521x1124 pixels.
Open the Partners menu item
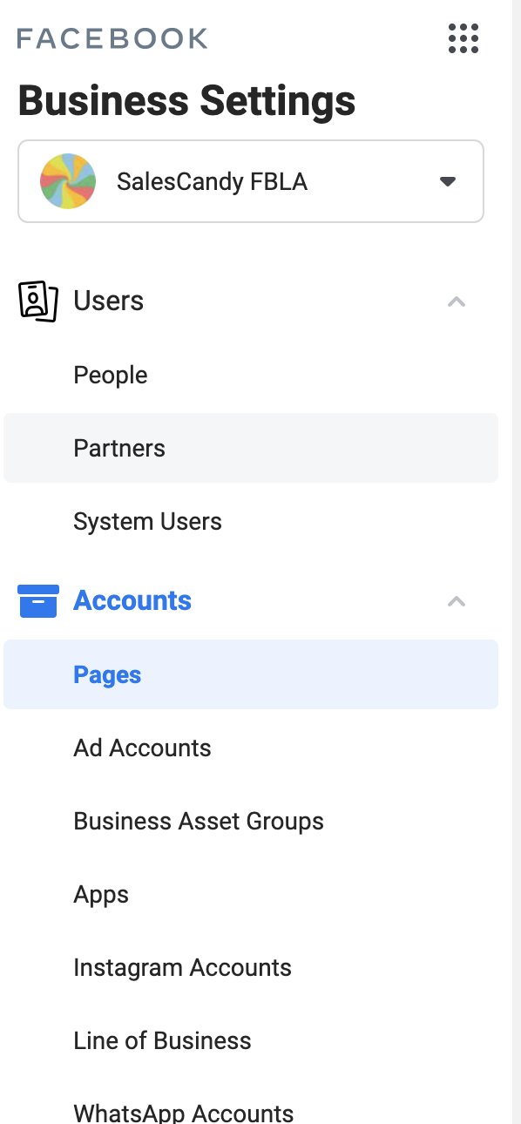click(x=251, y=448)
